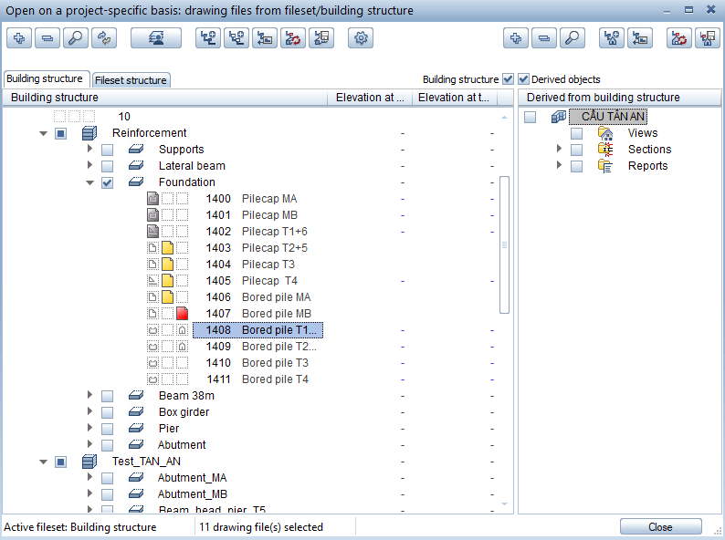This screenshot has height=540, width=725.
Task: Click the left toolbar expand-all plus icon
Action: tap(19, 38)
